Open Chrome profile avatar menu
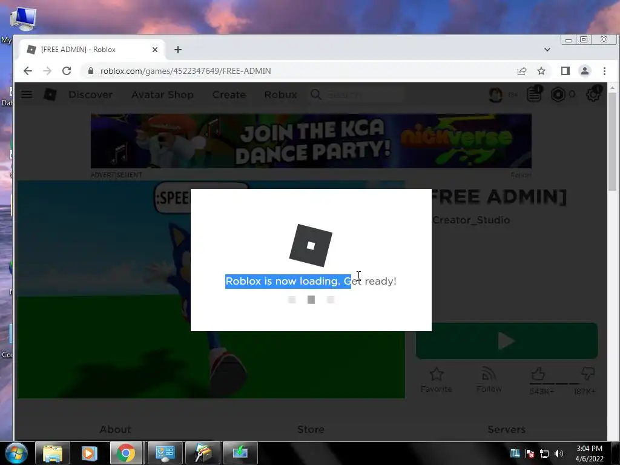Screen dimensions: 620x465 pyautogui.click(x=585, y=71)
